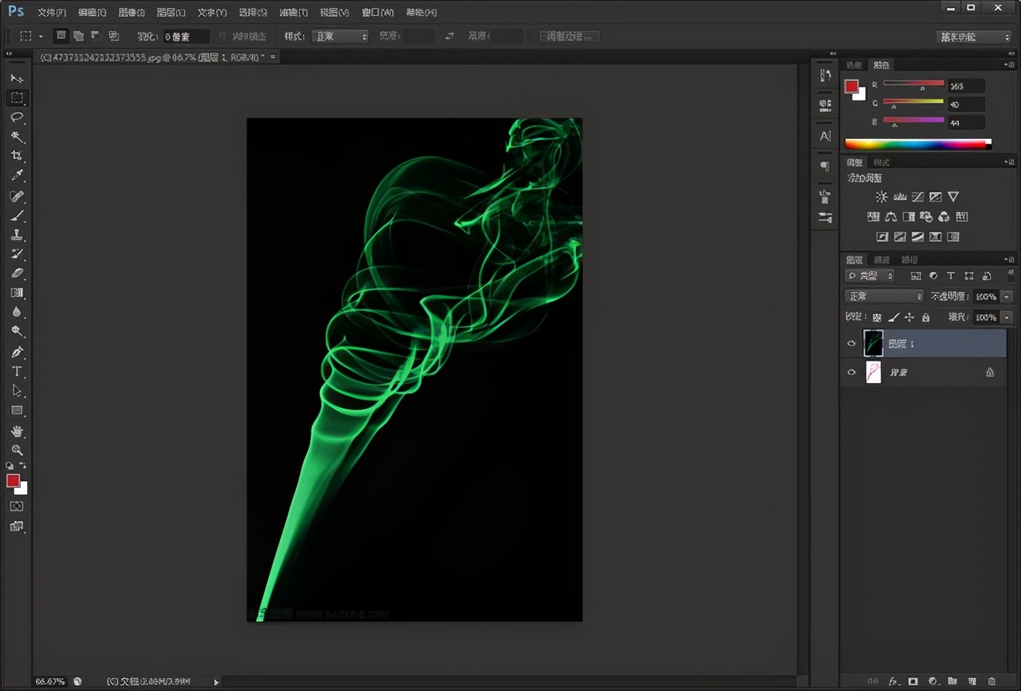The image size is (1021, 691).
Task: Select the Healing Brush tool
Action: (x=16, y=195)
